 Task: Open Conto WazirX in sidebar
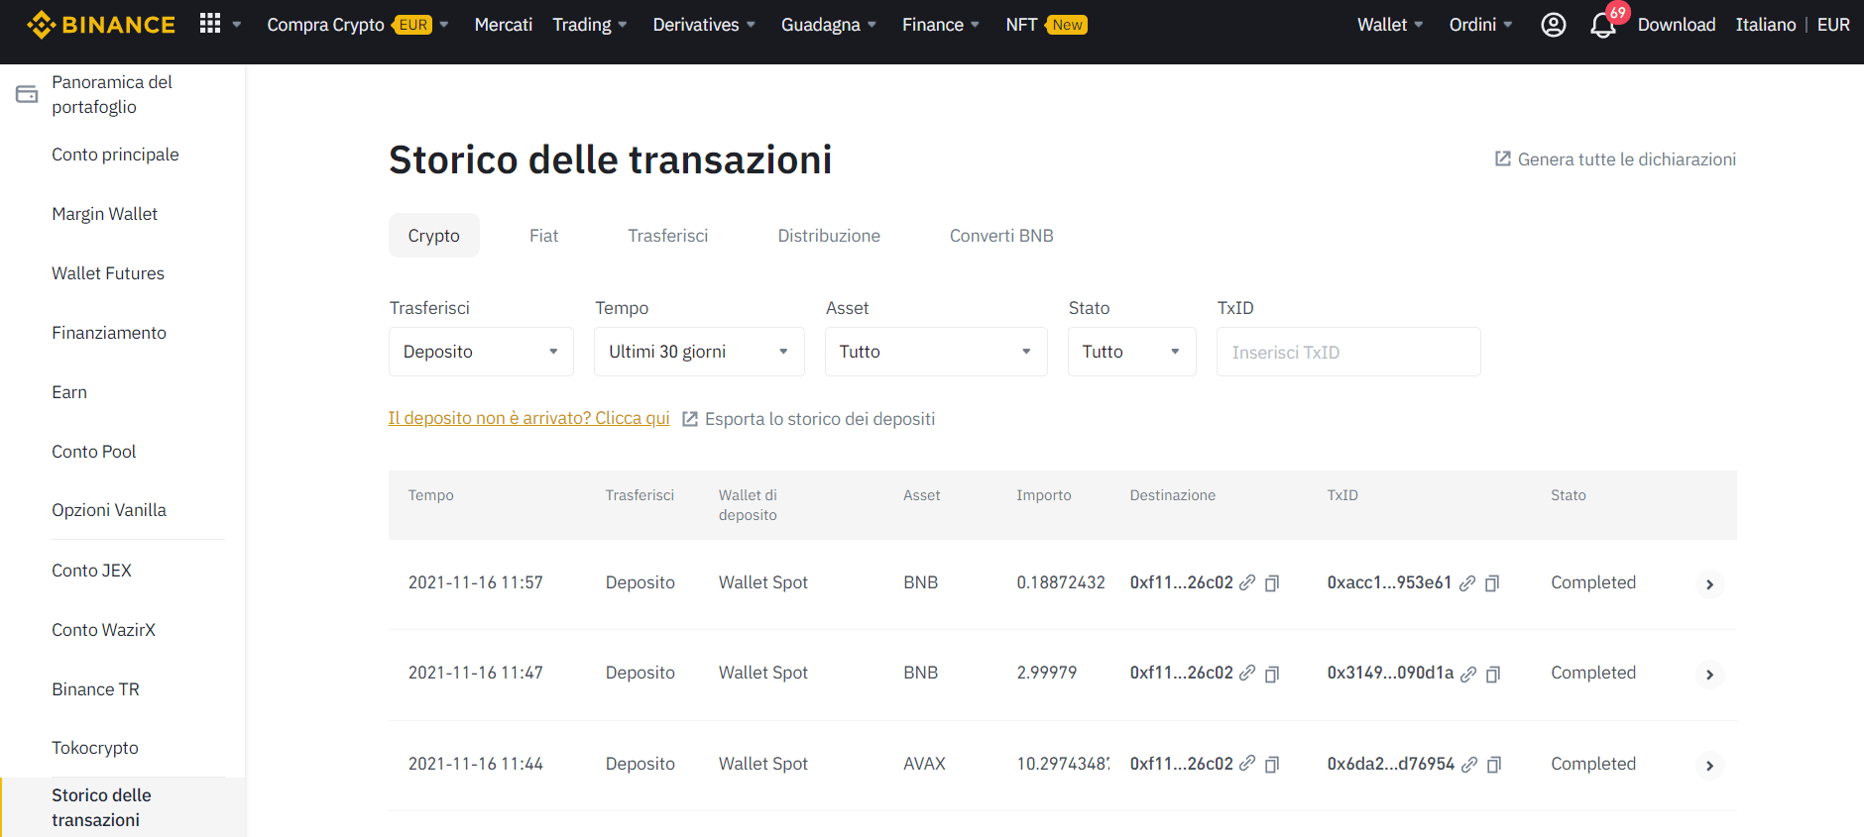(103, 630)
